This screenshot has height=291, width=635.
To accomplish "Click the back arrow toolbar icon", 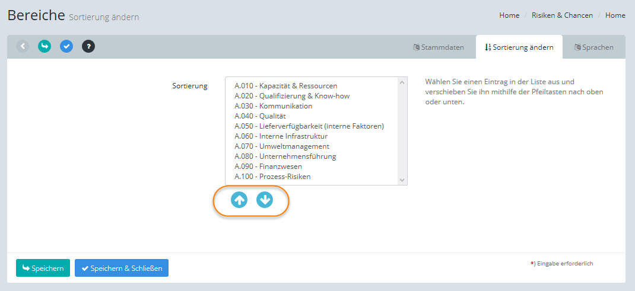I will (x=23, y=46).
